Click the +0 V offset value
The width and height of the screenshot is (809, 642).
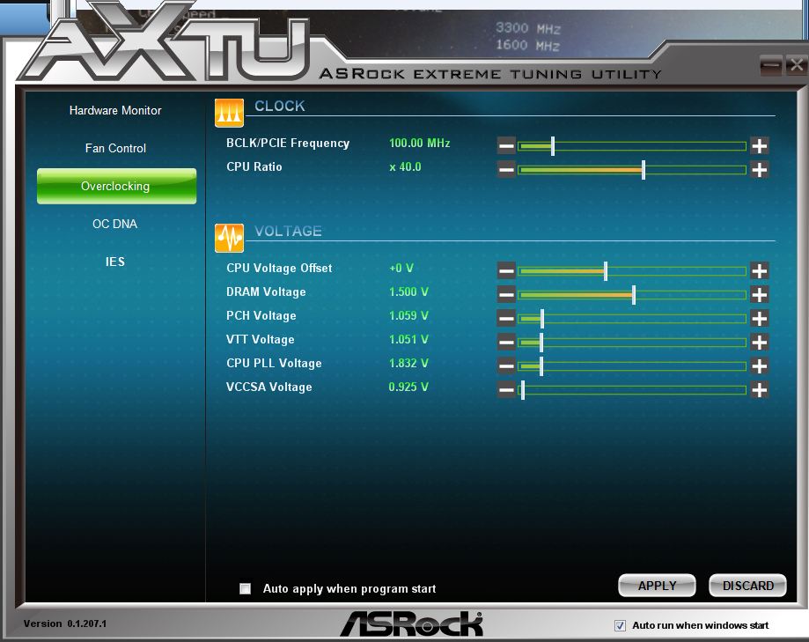401,268
